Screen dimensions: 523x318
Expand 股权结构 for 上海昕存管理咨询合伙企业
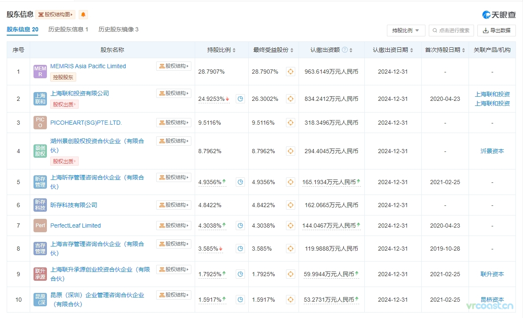tap(174, 177)
